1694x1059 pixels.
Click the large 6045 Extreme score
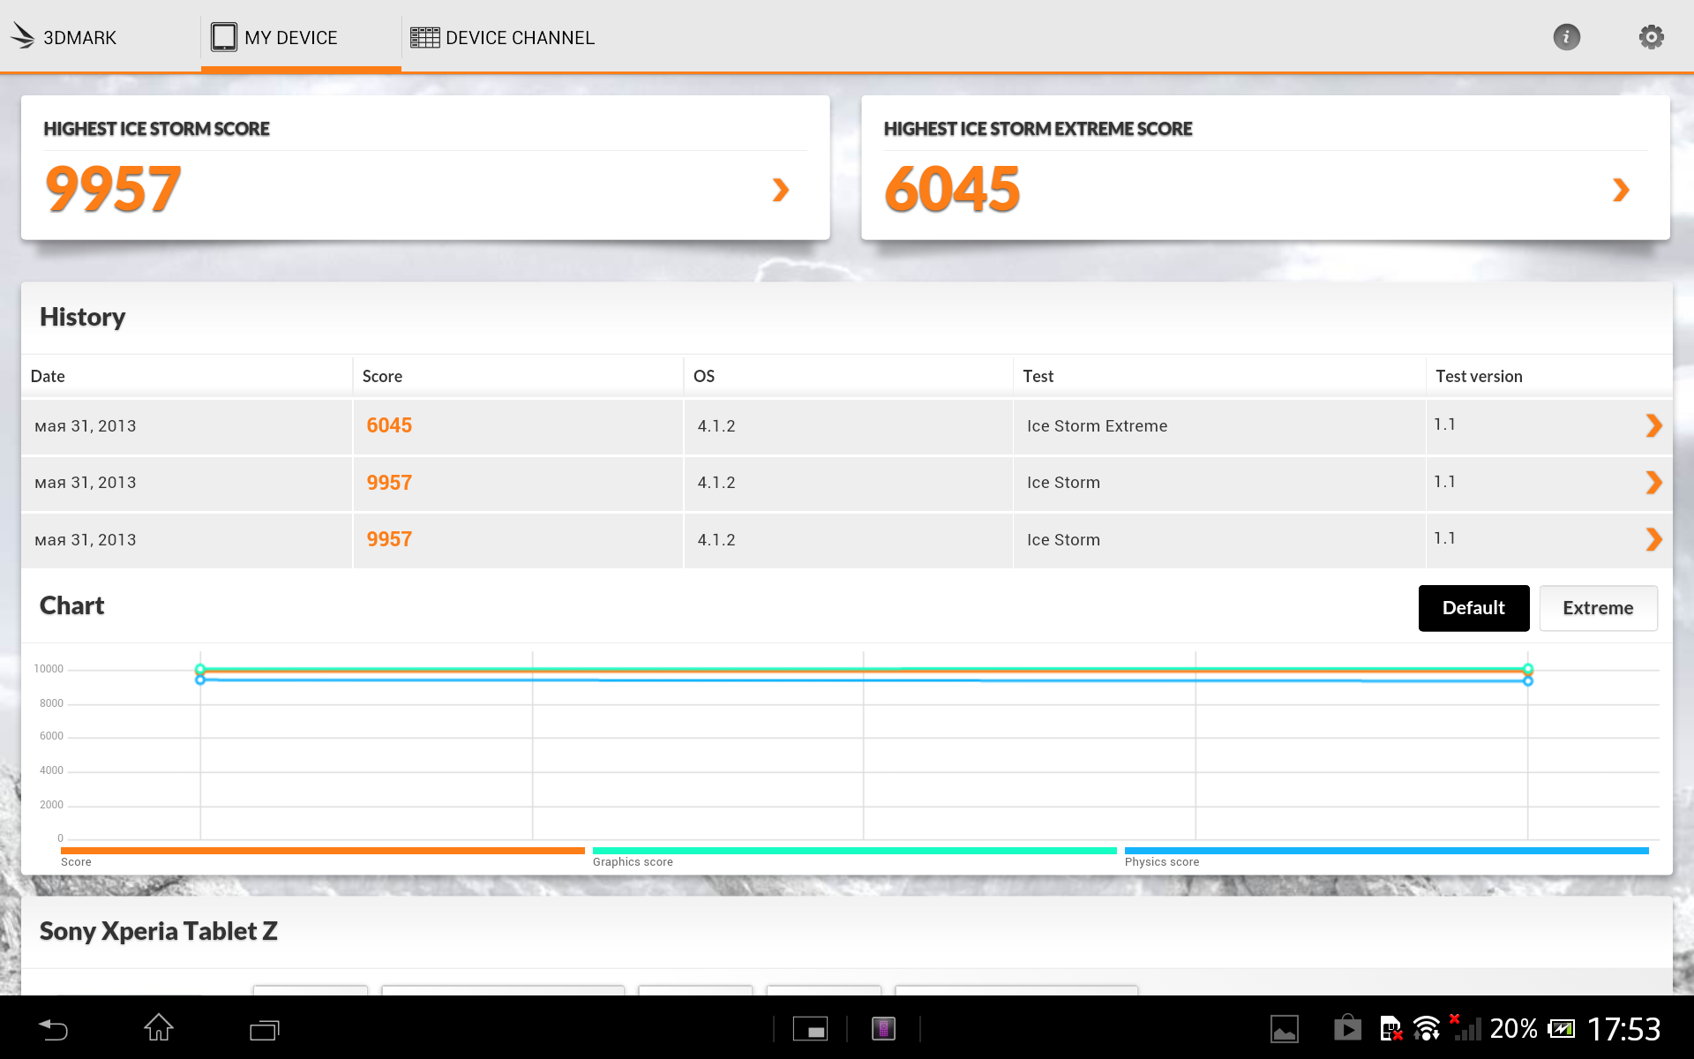click(953, 190)
